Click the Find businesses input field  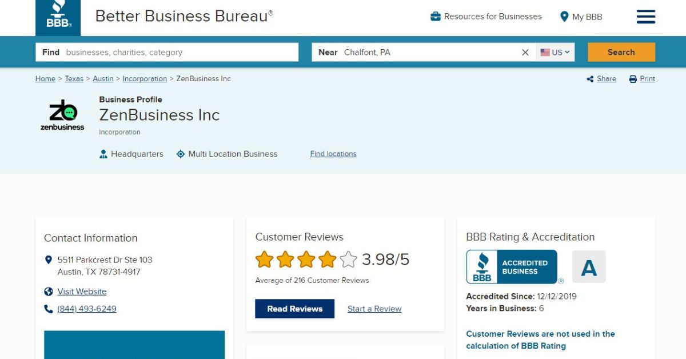(x=180, y=52)
